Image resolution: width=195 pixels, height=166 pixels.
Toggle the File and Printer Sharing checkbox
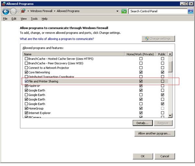(26, 82)
